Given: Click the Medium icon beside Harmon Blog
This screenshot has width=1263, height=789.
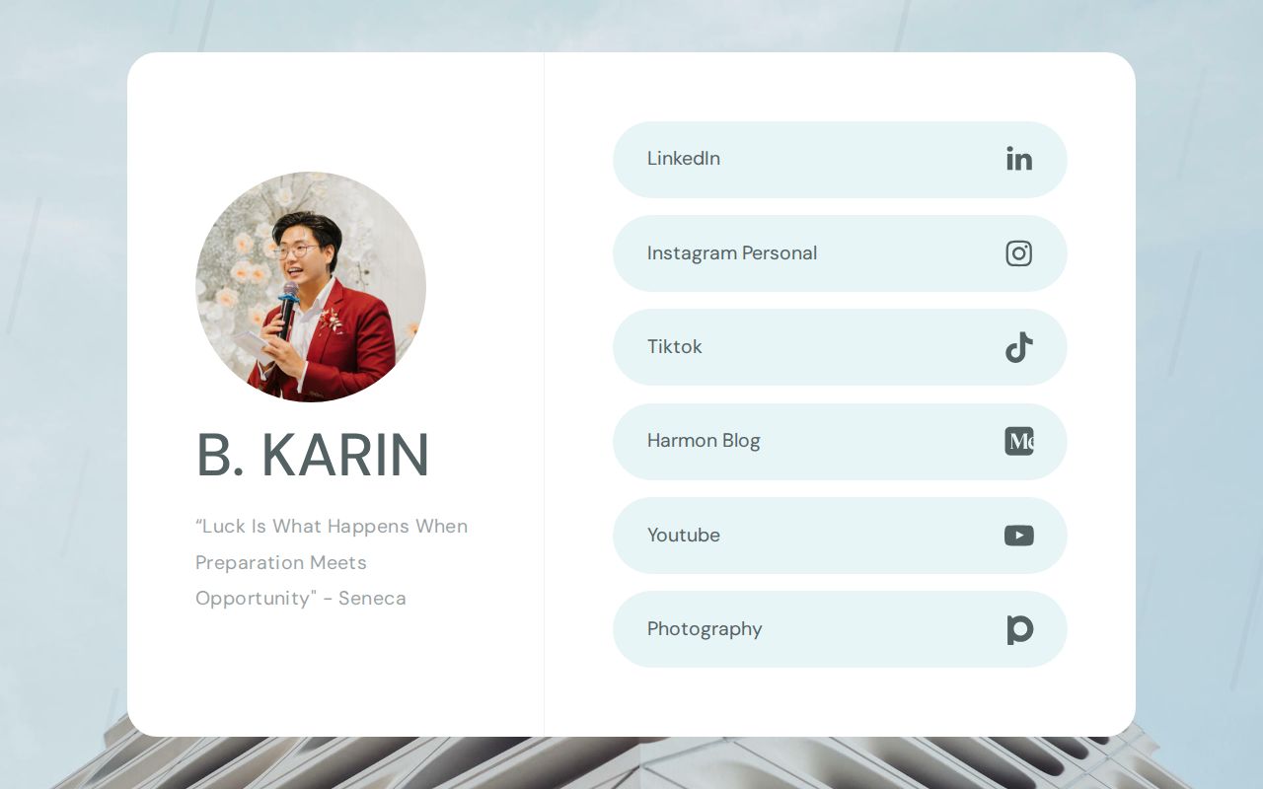Looking at the screenshot, I should [x=1018, y=441].
